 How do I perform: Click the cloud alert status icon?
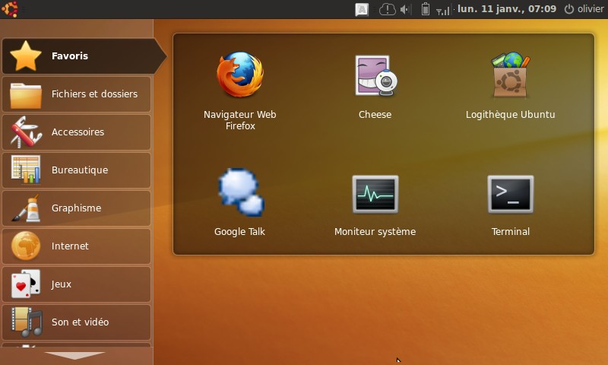(x=387, y=9)
